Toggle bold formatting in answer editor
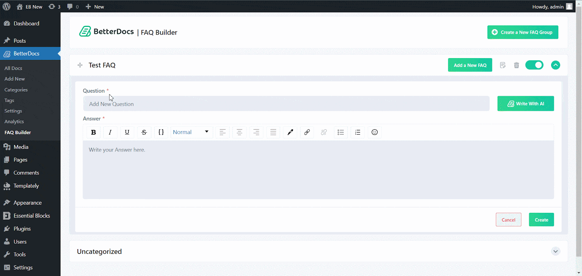The height and width of the screenshot is (276, 582). (x=93, y=132)
